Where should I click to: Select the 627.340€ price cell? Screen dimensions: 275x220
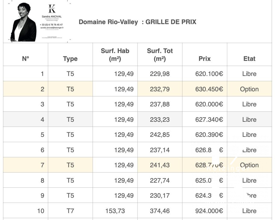point(209,120)
